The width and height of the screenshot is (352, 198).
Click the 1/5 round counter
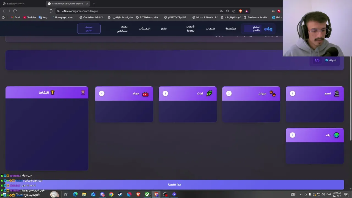pyautogui.click(x=317, y=60)
